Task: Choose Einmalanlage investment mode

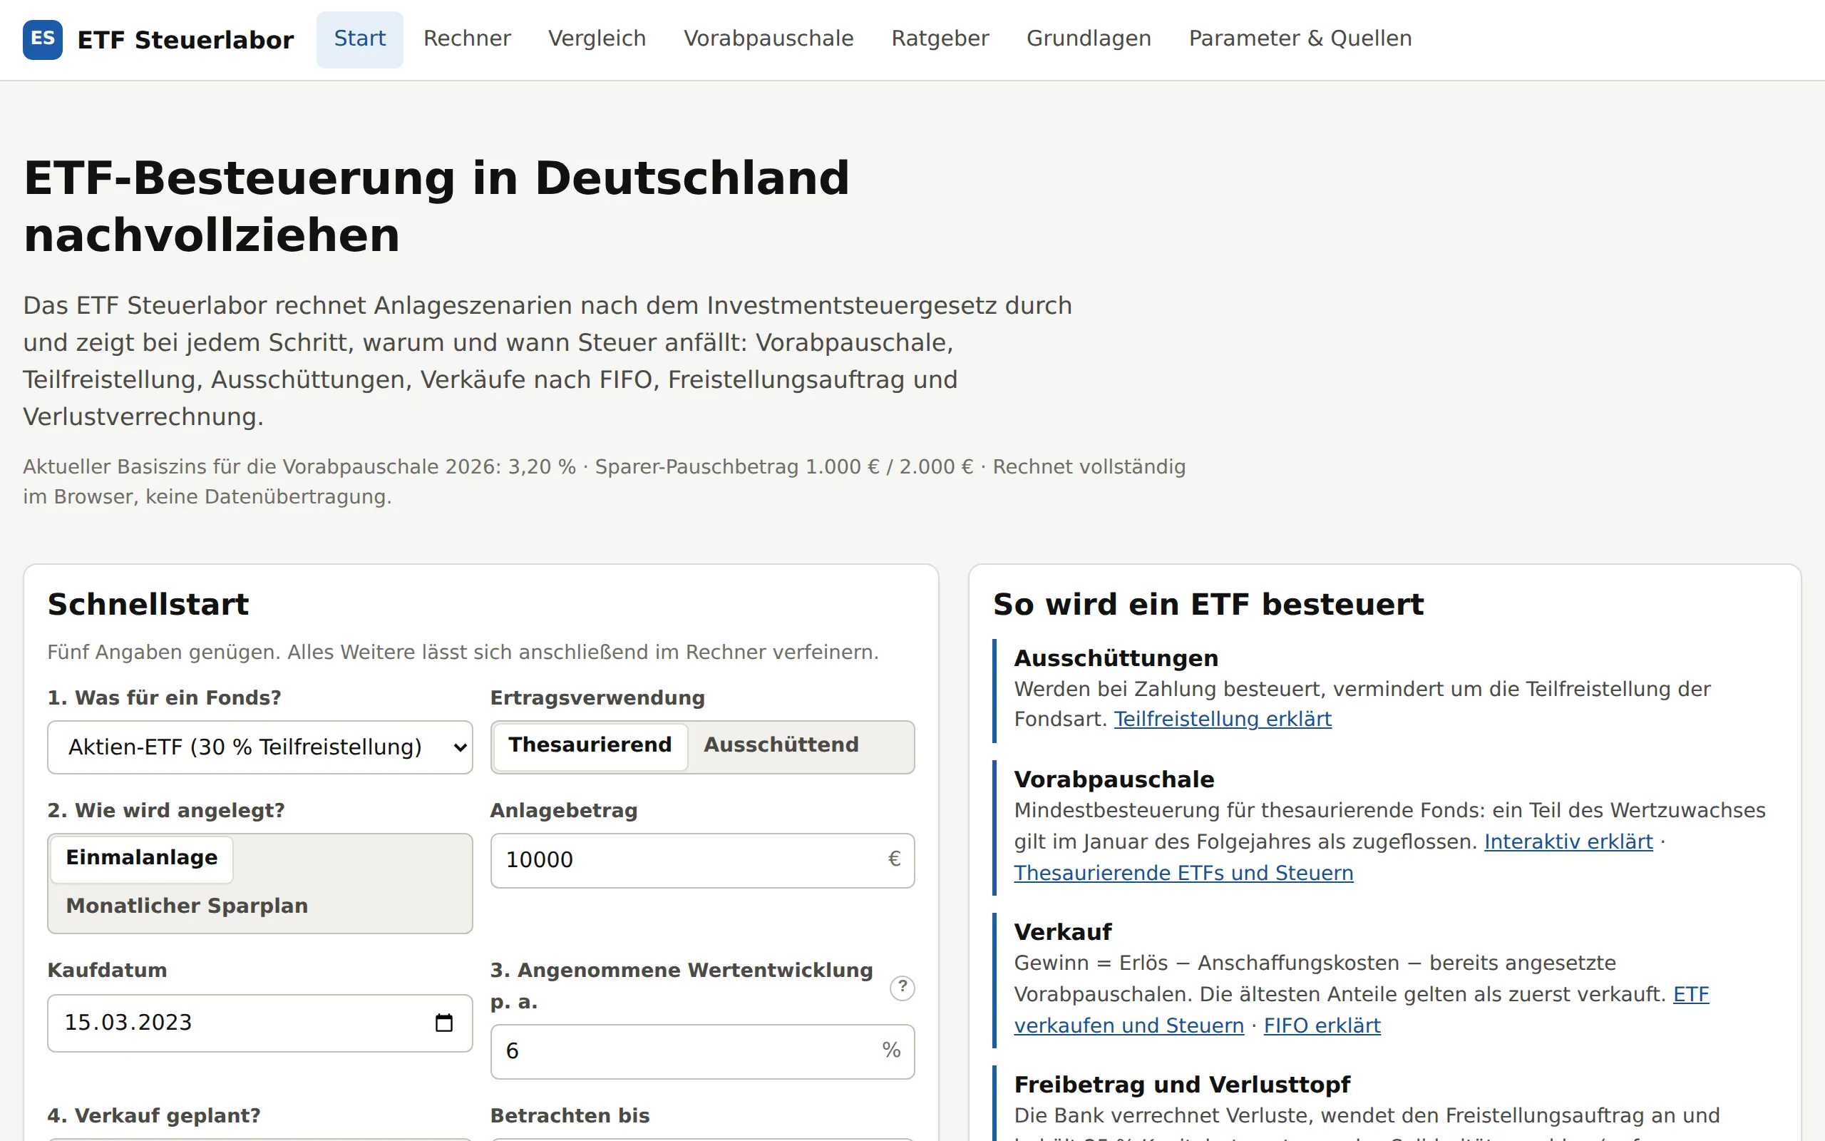Action: pyautogui.click(x=142, y=858)
